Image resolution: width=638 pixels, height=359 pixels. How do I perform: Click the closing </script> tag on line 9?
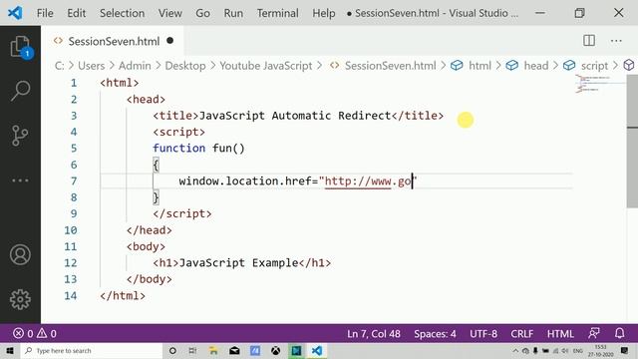coord(182,213)
